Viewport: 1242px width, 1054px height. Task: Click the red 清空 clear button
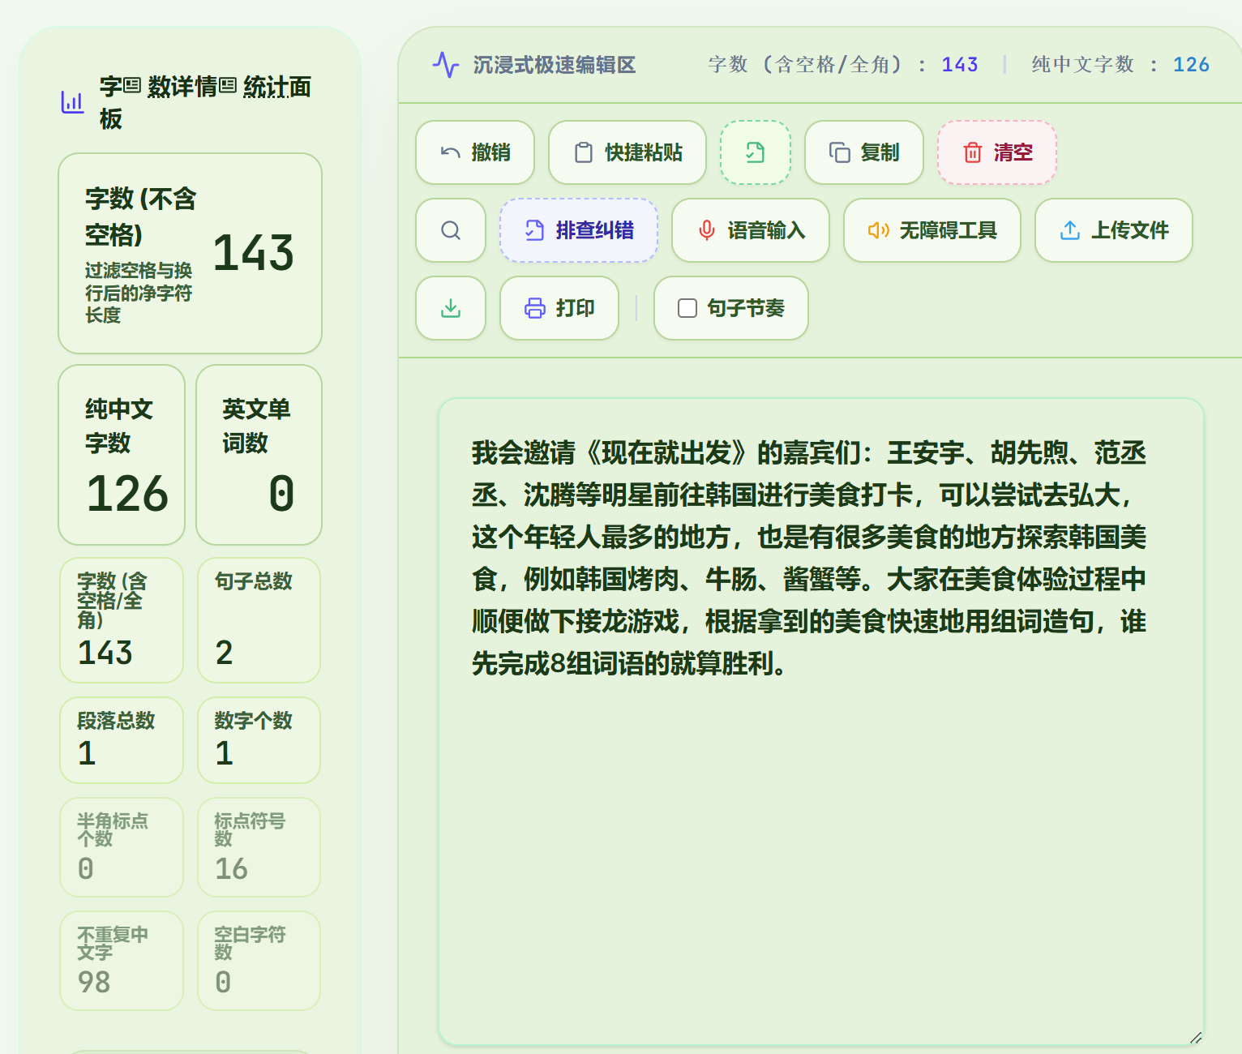point(997,152)
